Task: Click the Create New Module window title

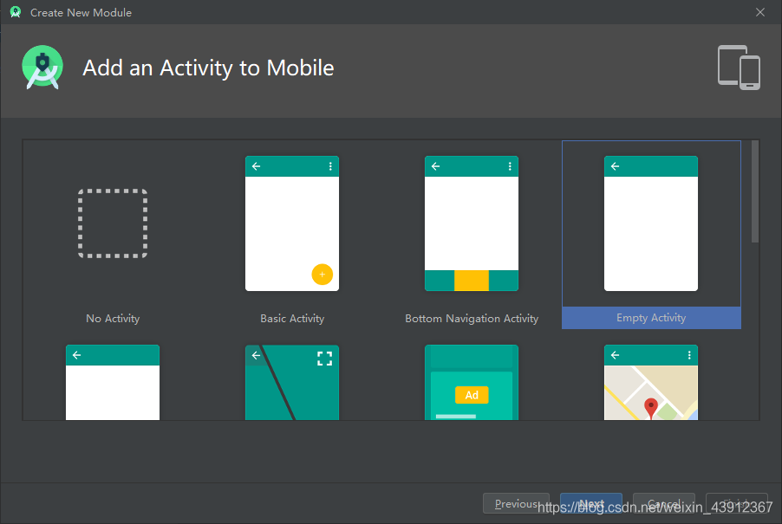Action: click(x=81, y=12)
